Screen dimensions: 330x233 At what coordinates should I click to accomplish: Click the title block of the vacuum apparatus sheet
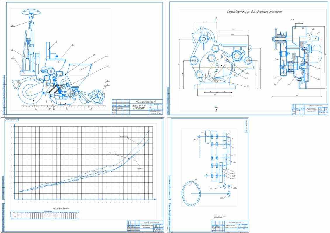tap(310, 109)
